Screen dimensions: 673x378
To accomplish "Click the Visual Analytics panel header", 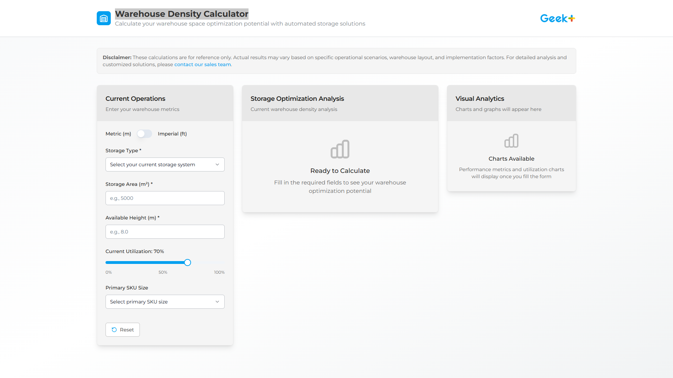I will tap(480, 99).
